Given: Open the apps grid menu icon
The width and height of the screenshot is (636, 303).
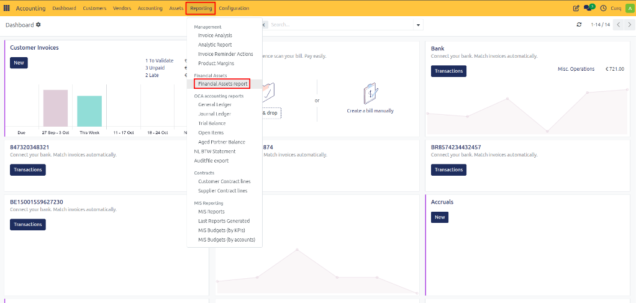Looking at the screenshot, I should (6, 8).
